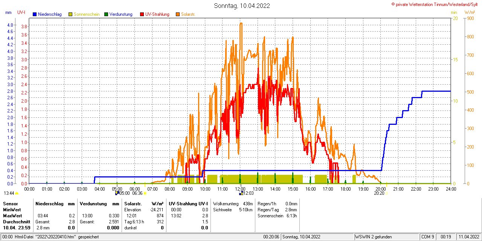The width and height of the screenshot is (482, 241).
Task: Click the Sichtweite 5-10km entry
Action: click(233, 209)
